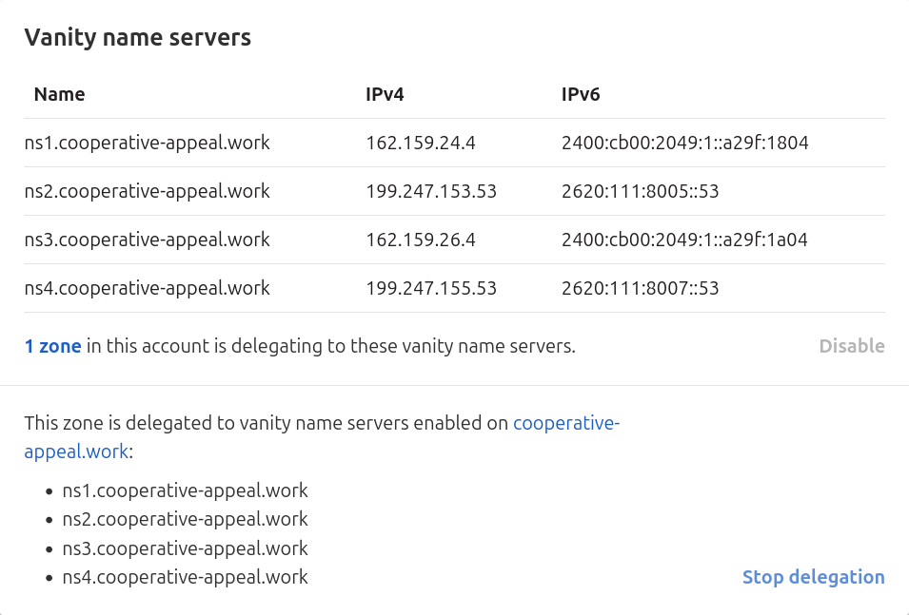
Task: Click the IPv4 address 199.247.153.53
Action: click(431, 191)
